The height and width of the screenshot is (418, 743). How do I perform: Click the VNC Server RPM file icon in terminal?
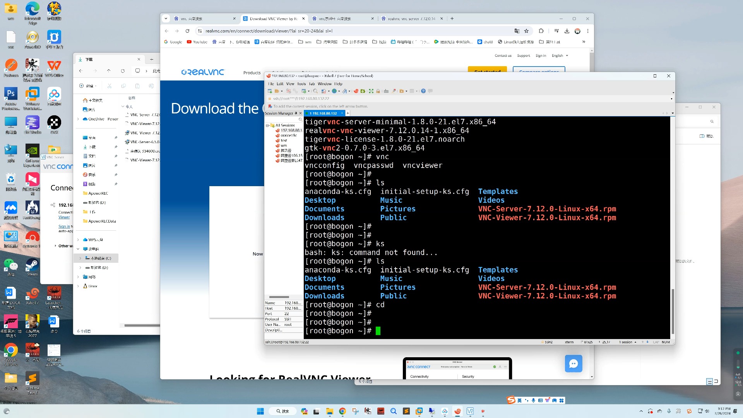(546, 208)
